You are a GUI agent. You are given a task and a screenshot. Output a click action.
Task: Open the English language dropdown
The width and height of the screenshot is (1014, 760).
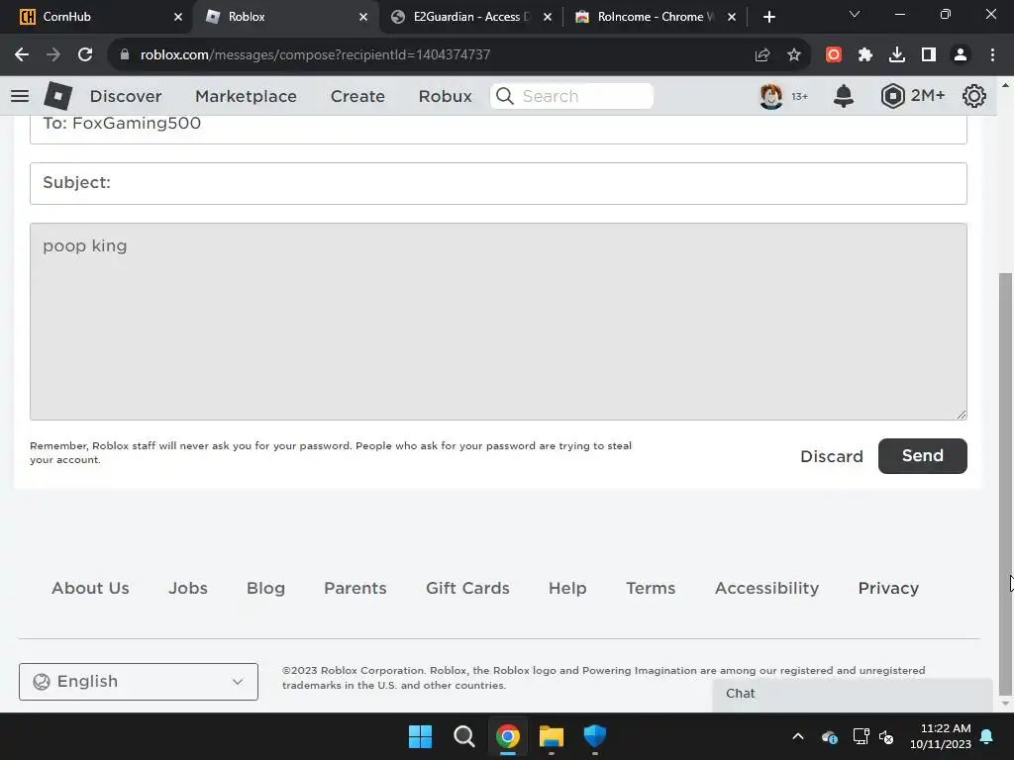139,682
